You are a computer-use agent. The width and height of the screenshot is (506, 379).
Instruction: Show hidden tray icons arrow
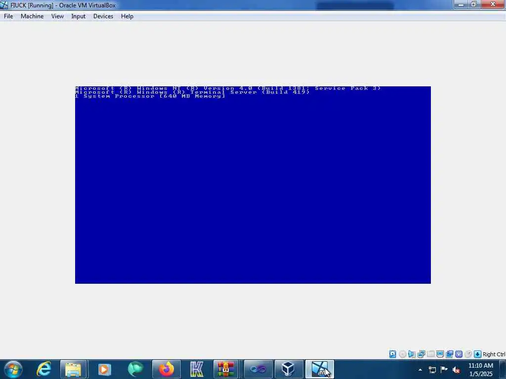[420, 370]
